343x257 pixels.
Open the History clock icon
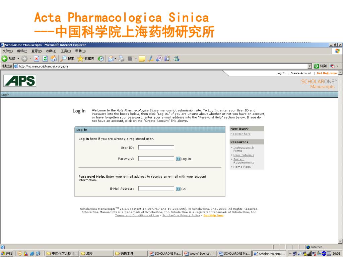pos(100,59)
